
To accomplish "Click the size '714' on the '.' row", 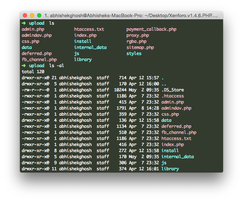I will (123, 78).
